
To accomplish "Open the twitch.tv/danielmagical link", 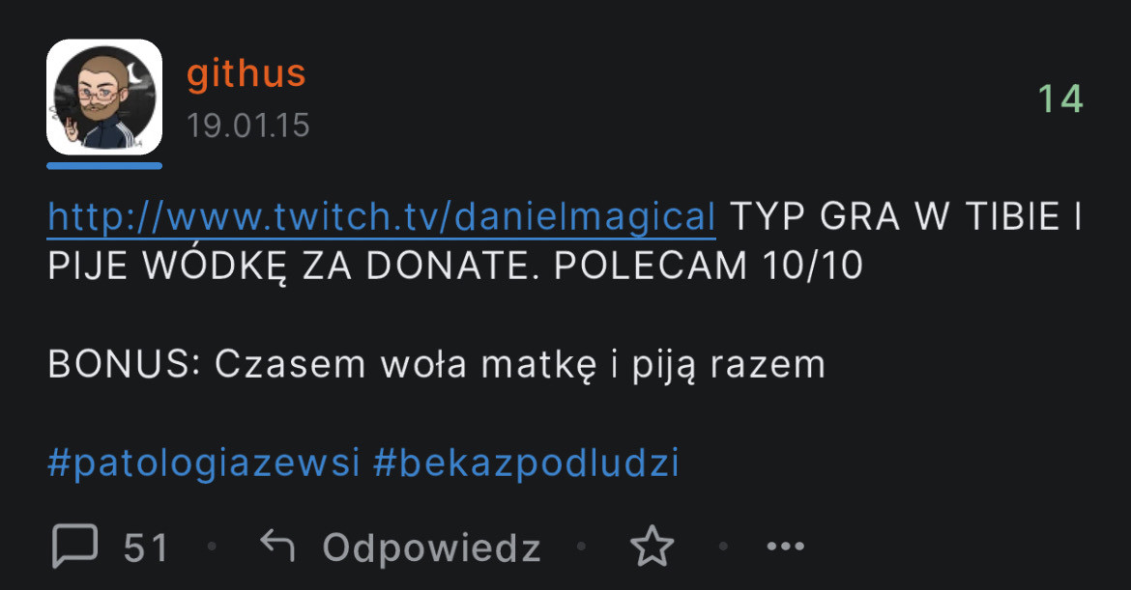I will point(382,217).
